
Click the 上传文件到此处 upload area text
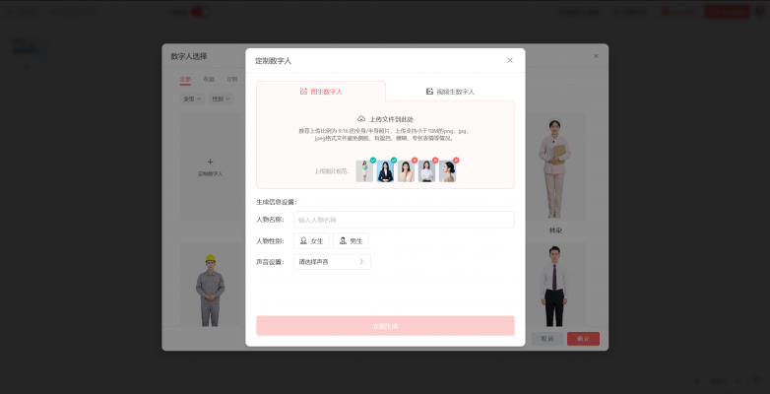pyautogui.click(x=391, y=118)
